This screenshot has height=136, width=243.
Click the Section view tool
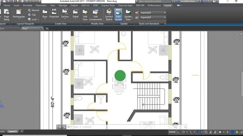click(65, 14)
